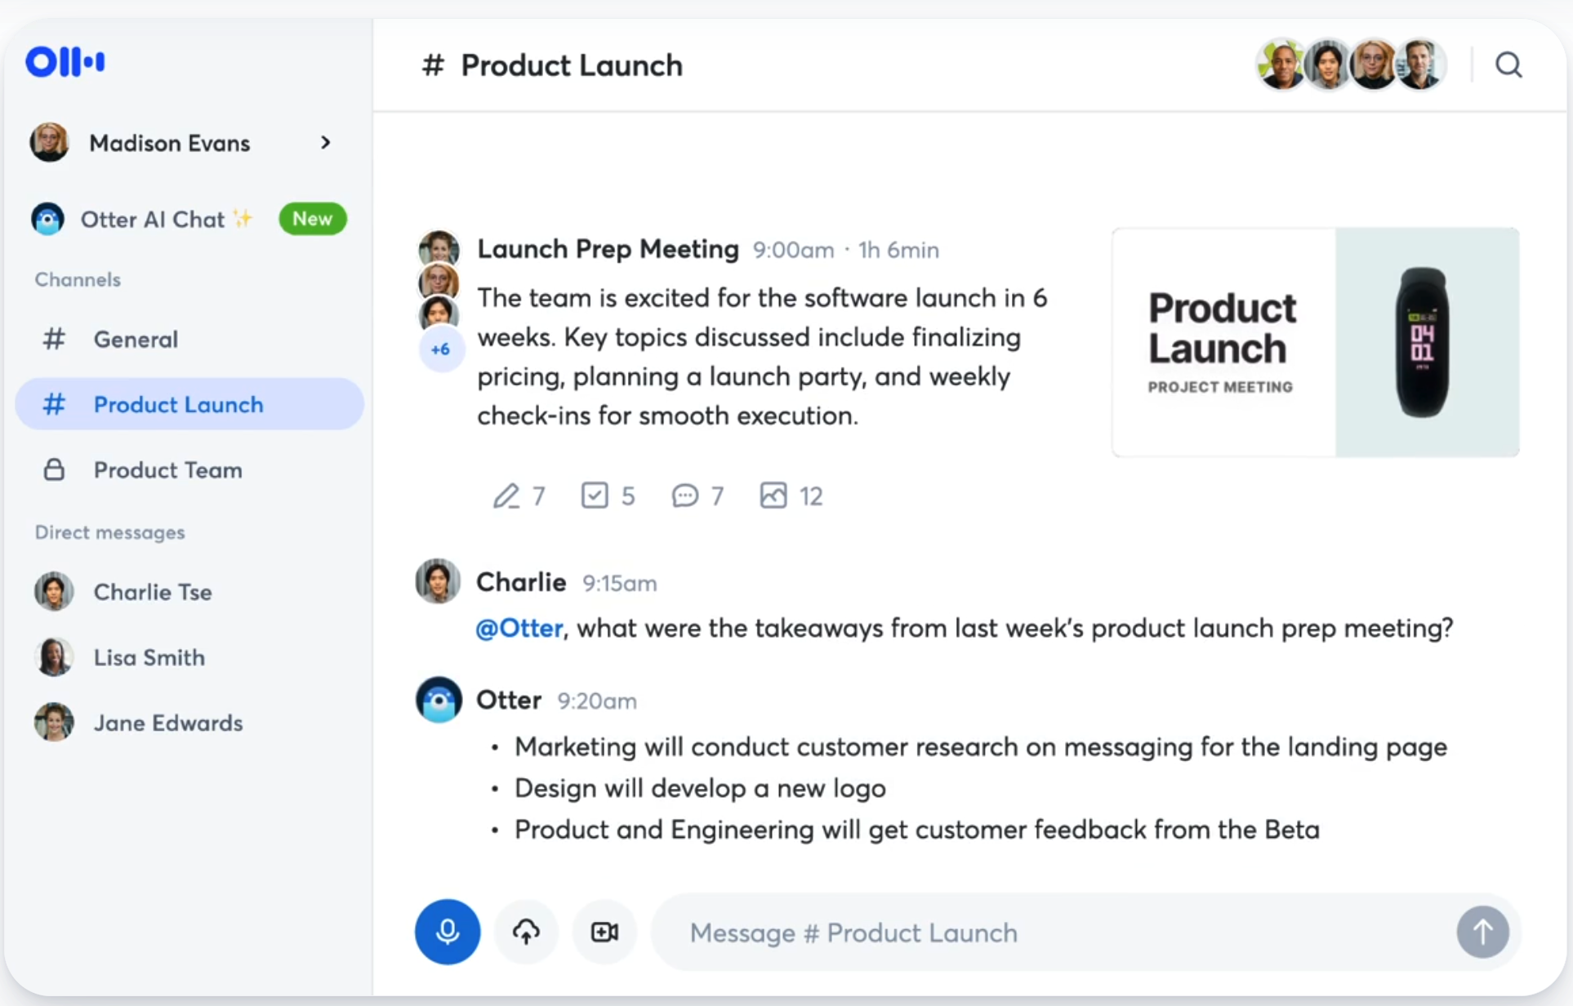
Task: Select the Product Team private channel
Action: 167,470
